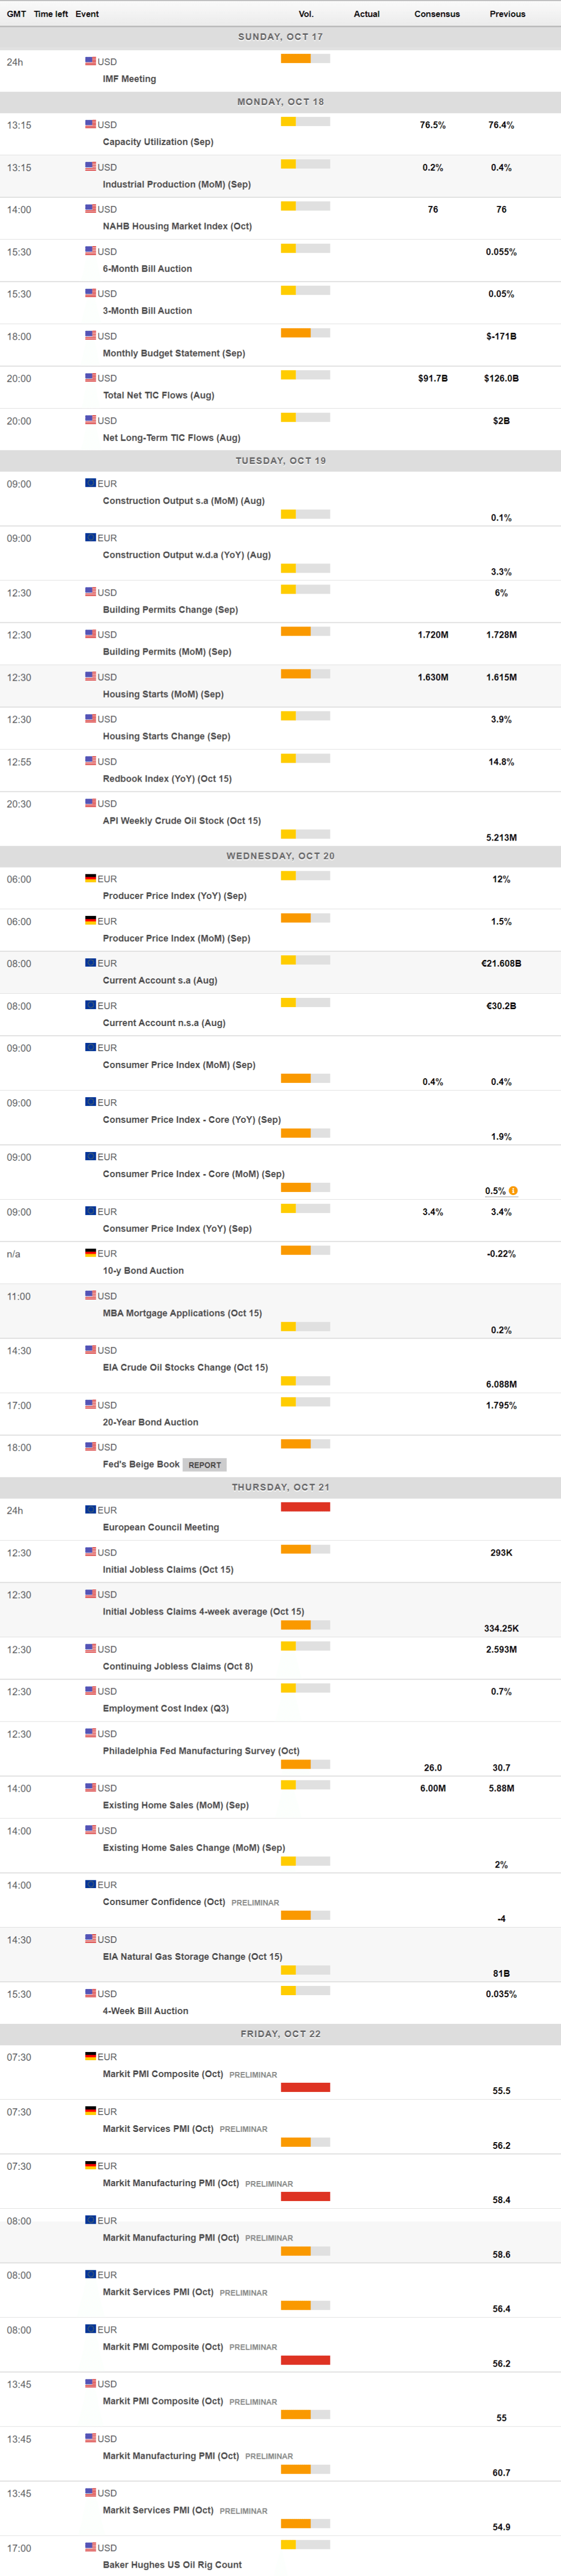Click the Vol. column header

coord(306,14)
